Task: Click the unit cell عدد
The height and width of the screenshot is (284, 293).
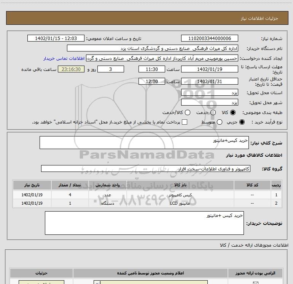Action: 108,195
